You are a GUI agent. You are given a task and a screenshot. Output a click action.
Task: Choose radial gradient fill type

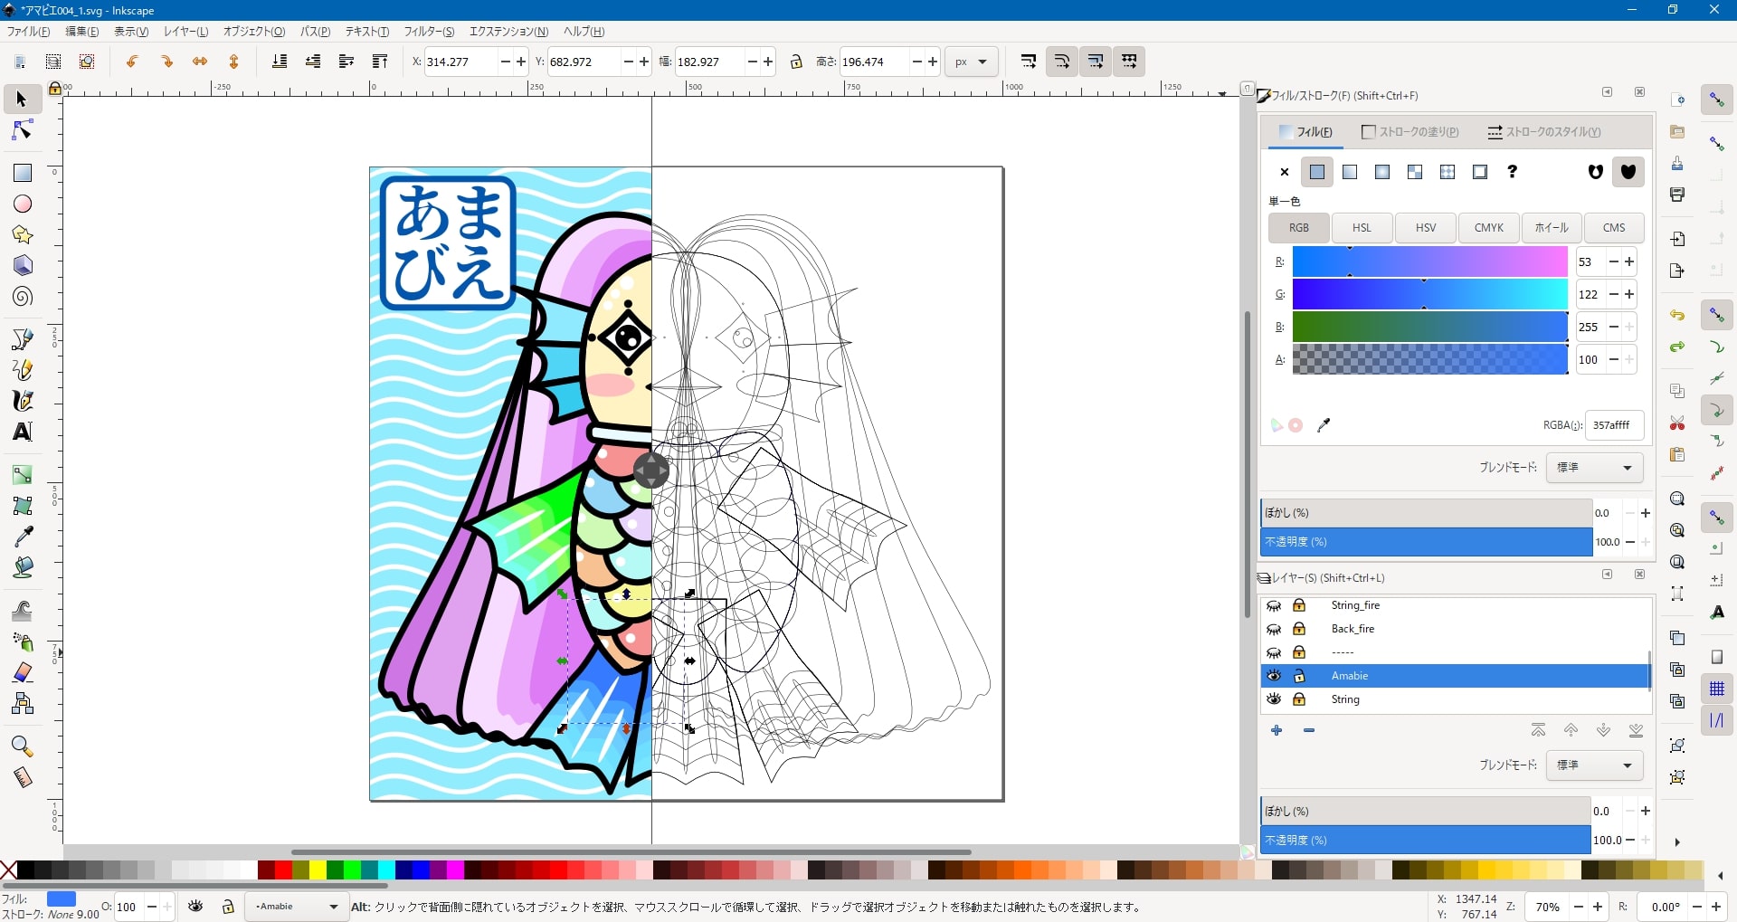tap(1382, 172)
